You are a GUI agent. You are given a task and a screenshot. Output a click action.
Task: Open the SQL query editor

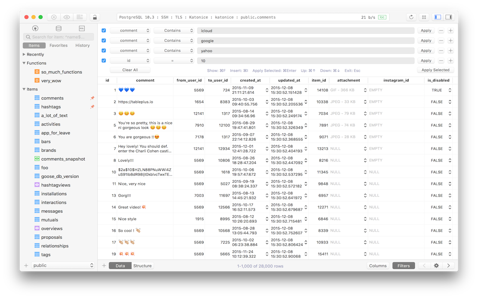pyautogui.click(x=81, y=28)
